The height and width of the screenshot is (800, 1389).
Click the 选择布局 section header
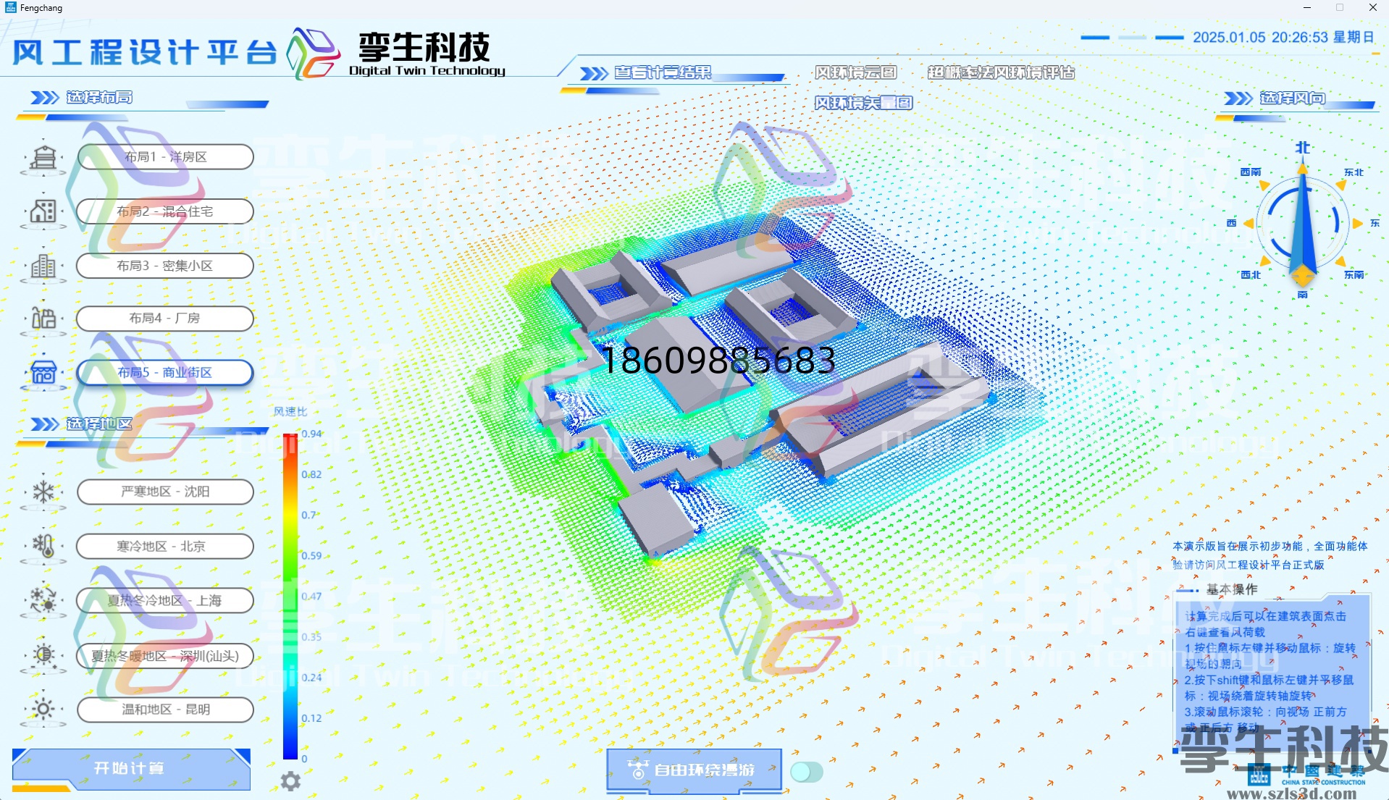(x=99, y=97)
